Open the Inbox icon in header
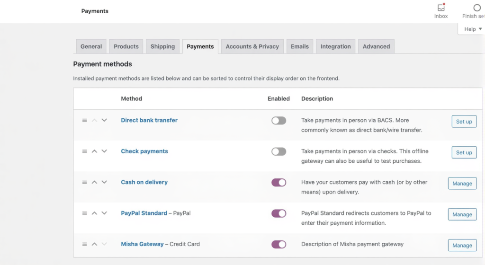 coord(441,8)
